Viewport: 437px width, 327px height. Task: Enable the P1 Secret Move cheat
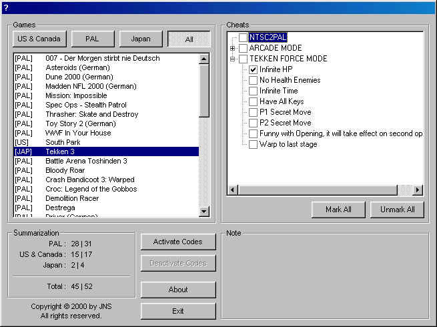(x=253, y=112)
